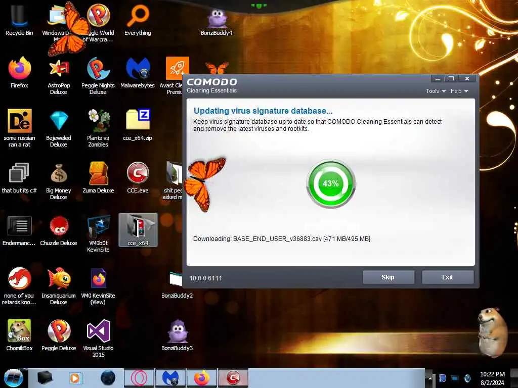Click the hamster desktop character

click(x=493, y=332)
